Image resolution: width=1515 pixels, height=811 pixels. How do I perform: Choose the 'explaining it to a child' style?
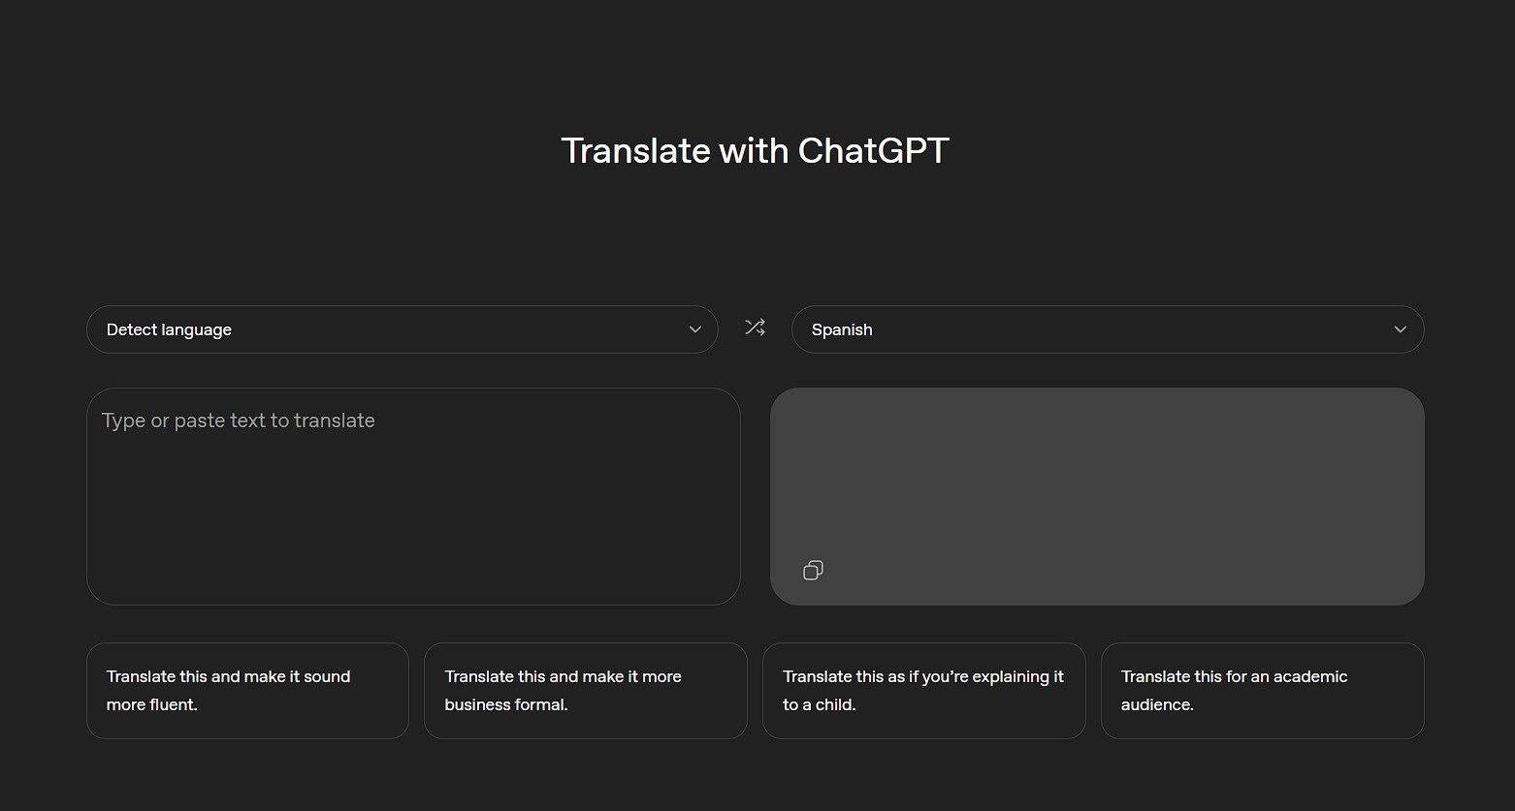[923, 690]
